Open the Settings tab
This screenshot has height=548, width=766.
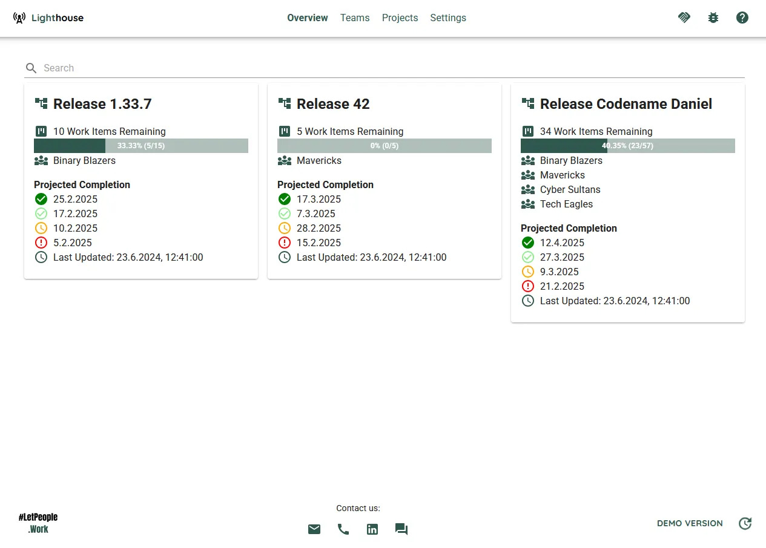pos(448,18)
